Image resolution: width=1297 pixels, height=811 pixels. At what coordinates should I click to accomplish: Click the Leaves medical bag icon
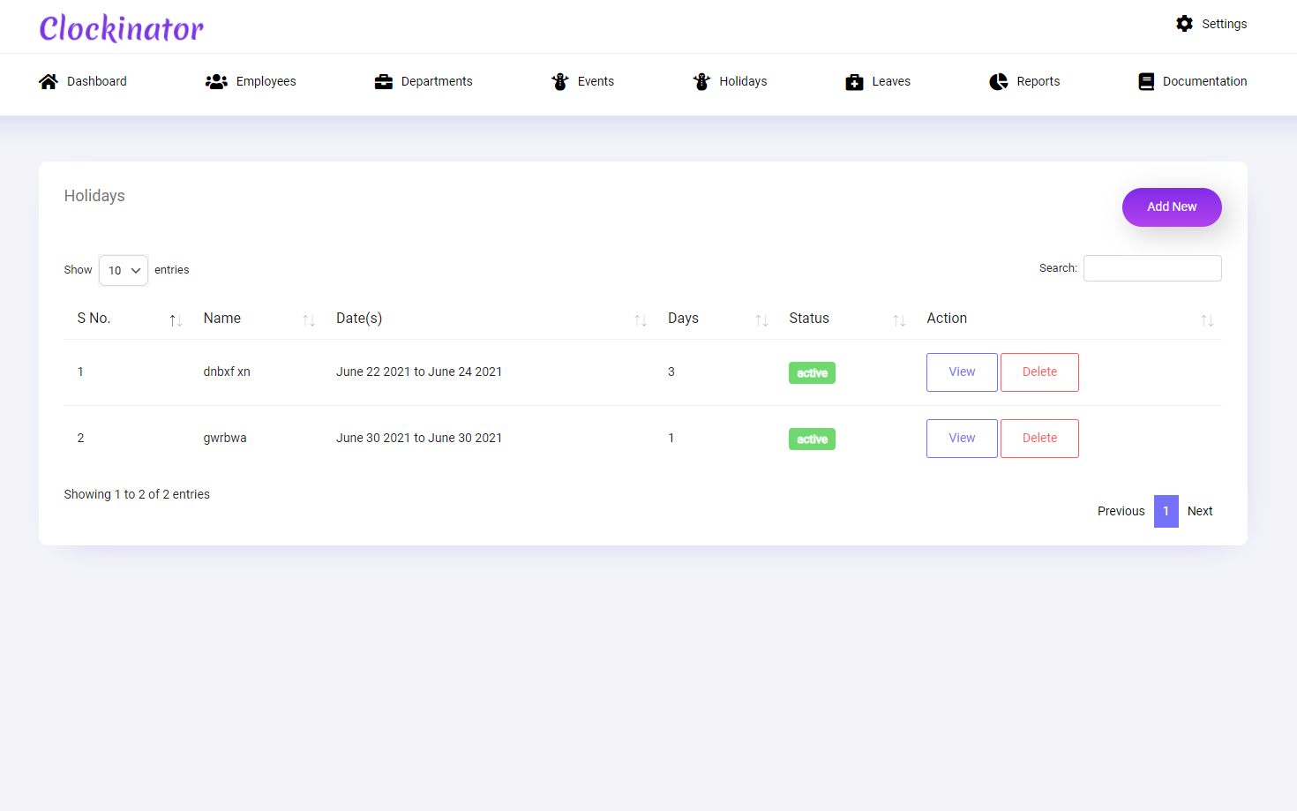(854, 81)
